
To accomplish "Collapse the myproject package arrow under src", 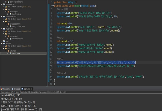I will [6, 36].
